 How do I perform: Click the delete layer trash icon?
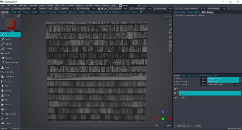point(200,125)
